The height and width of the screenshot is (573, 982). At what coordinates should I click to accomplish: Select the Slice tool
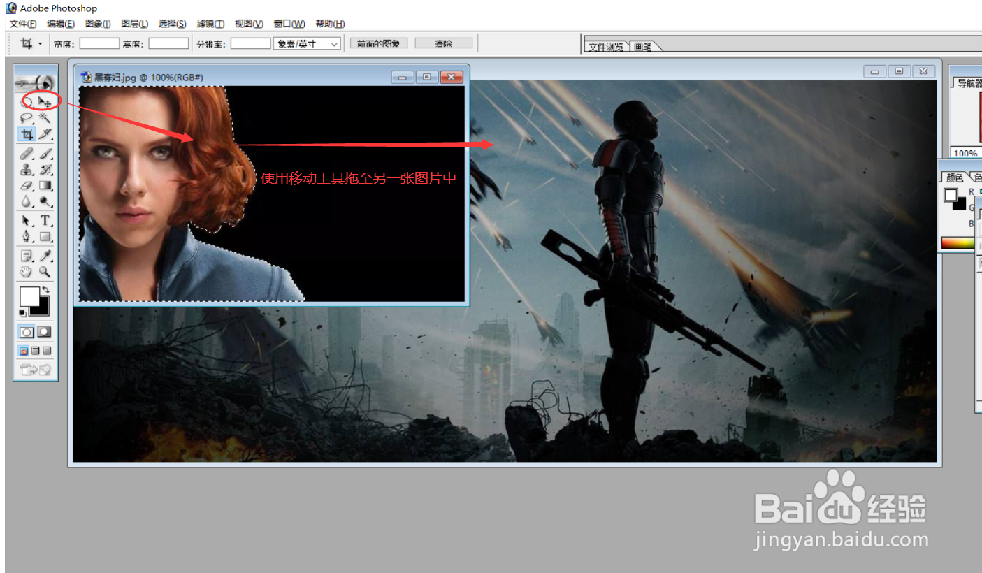(45, 134)
